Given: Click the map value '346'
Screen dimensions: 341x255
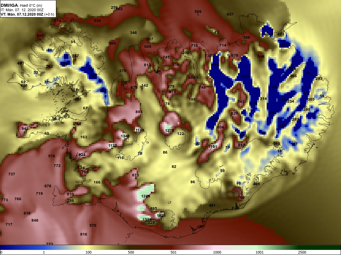Looking at the screenshot, I should (x=134, y=33).
